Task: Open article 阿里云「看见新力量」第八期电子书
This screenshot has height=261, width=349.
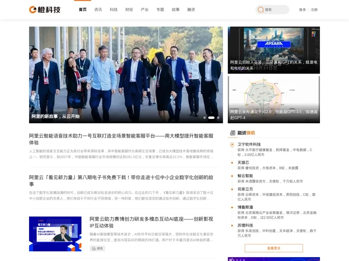Action: coord(121,181)
